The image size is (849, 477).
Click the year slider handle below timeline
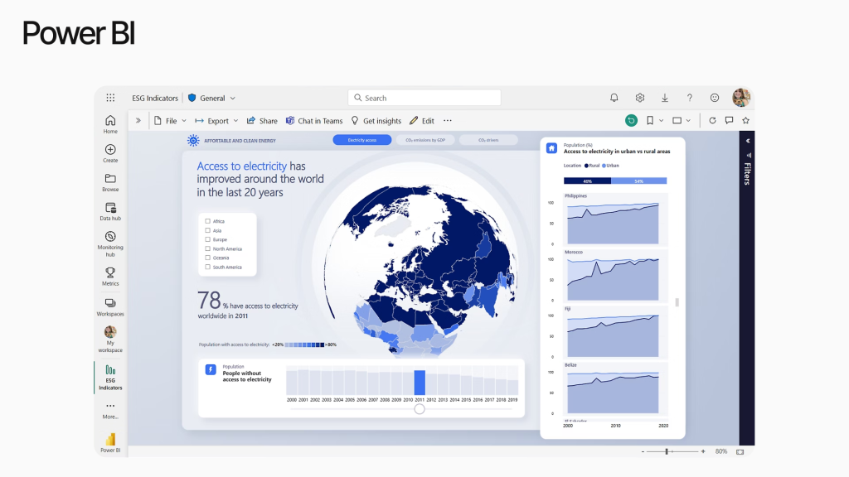pyautogui.click(x=420, y=408)
